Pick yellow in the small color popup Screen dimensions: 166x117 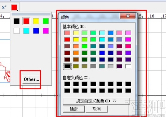(36, 21)
